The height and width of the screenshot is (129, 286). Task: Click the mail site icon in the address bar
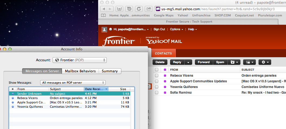(158, 9)
